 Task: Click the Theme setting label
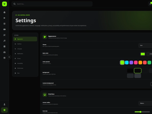coord(44,44)
